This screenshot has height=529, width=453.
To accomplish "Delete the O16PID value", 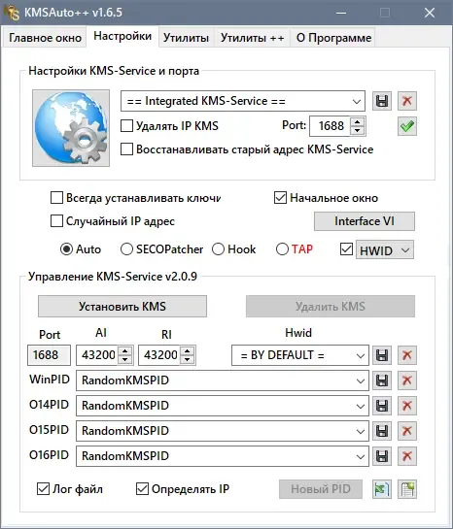I will [x=407, y=456].
